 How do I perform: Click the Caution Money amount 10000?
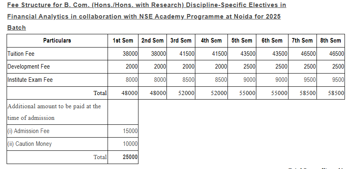pos(130,144)
